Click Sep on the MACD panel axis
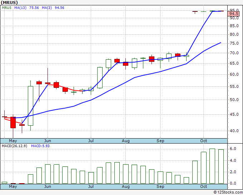243x195 pixels. pos(160,186)
